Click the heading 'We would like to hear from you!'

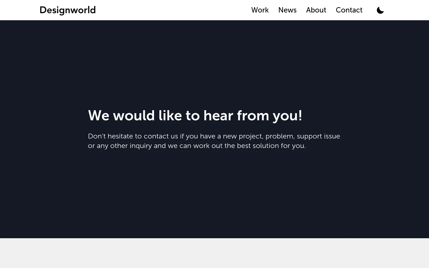(195, 116)
